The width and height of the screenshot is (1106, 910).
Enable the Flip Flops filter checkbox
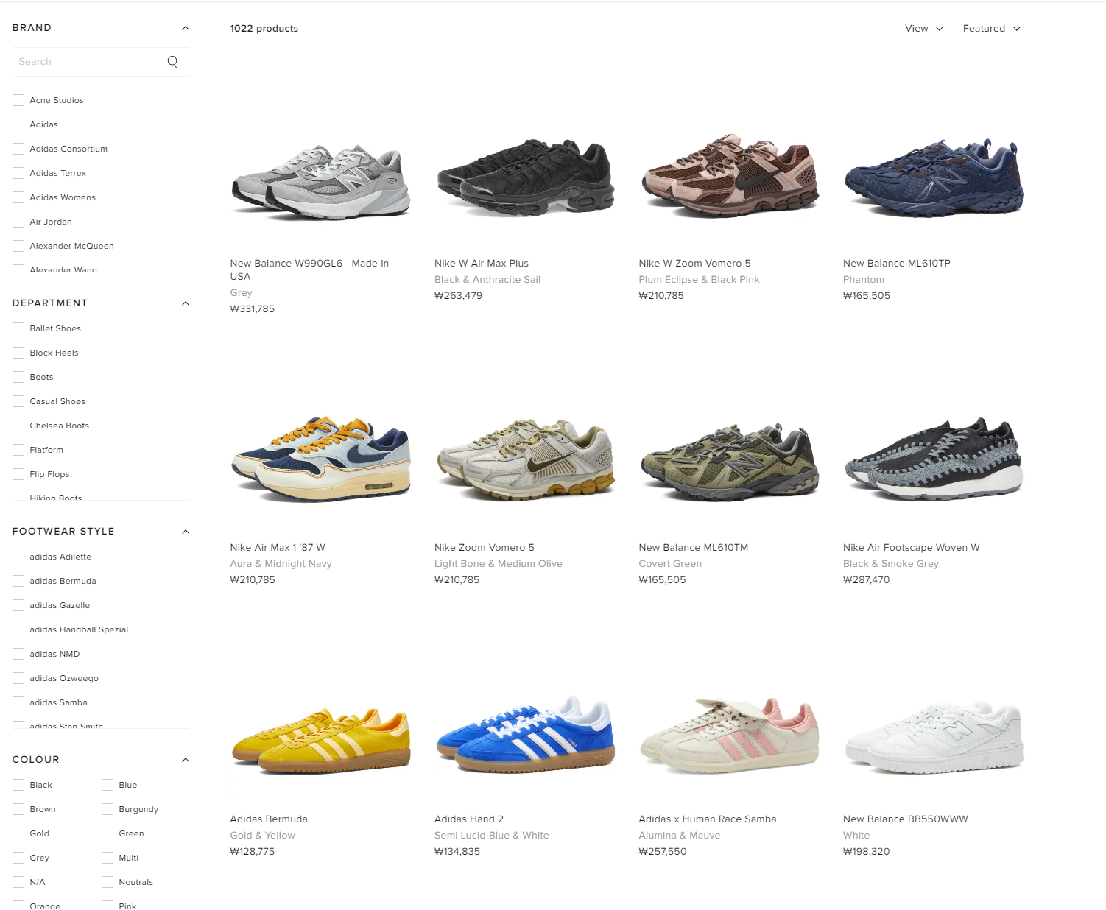18,474
